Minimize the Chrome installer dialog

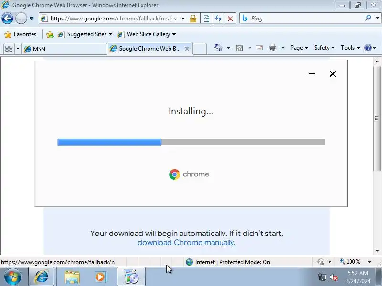pyautogui.click(x=312, y=74)
